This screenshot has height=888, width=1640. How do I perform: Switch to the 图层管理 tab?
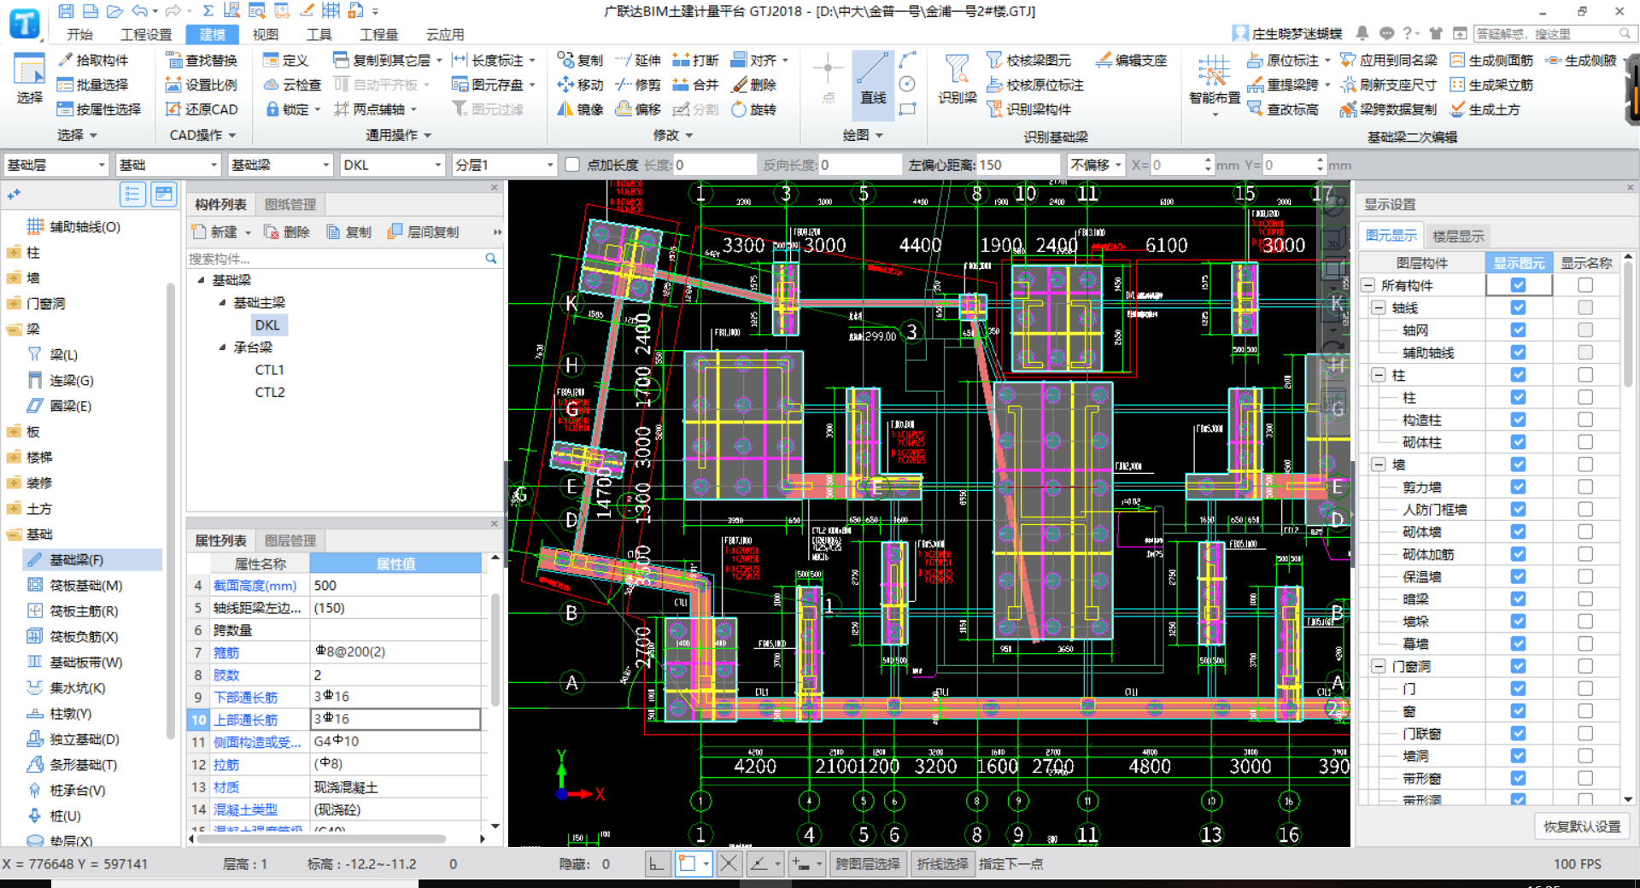290,540
